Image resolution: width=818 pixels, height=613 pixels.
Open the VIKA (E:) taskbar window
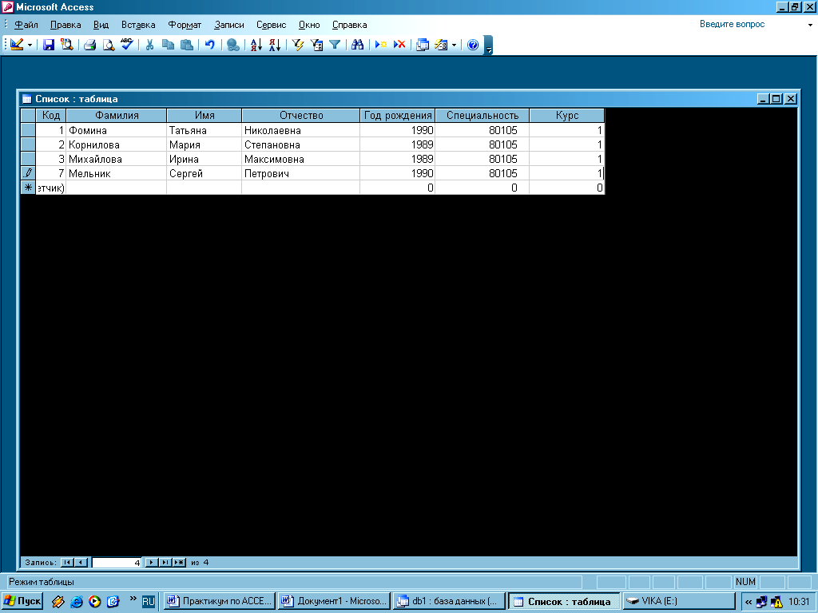679,601
